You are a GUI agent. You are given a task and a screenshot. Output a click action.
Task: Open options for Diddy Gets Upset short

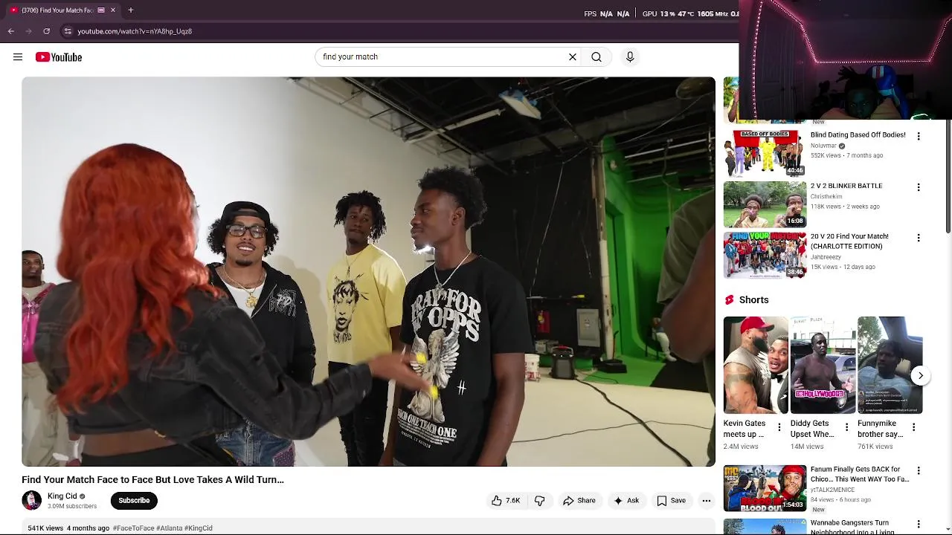point(846,427)
